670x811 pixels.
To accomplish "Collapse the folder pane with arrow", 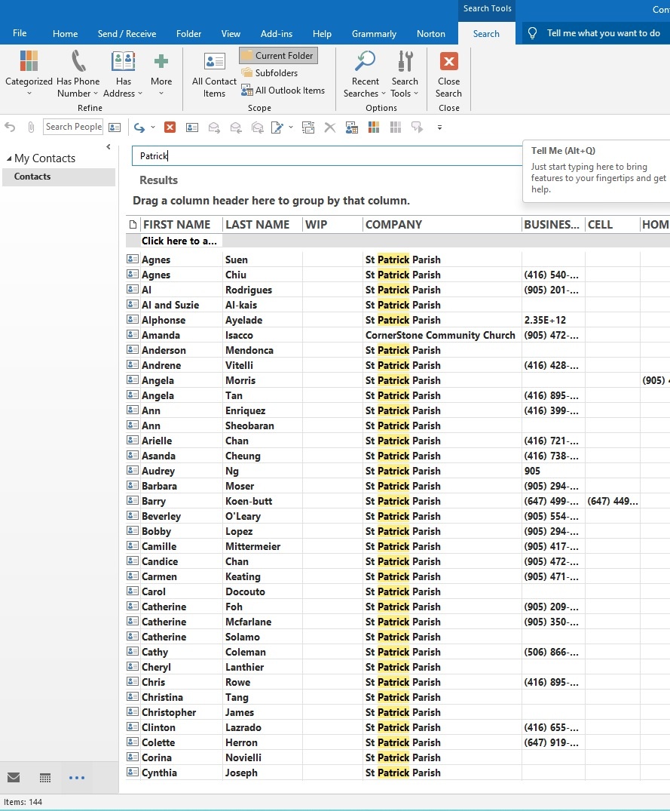I will (108, 147).
